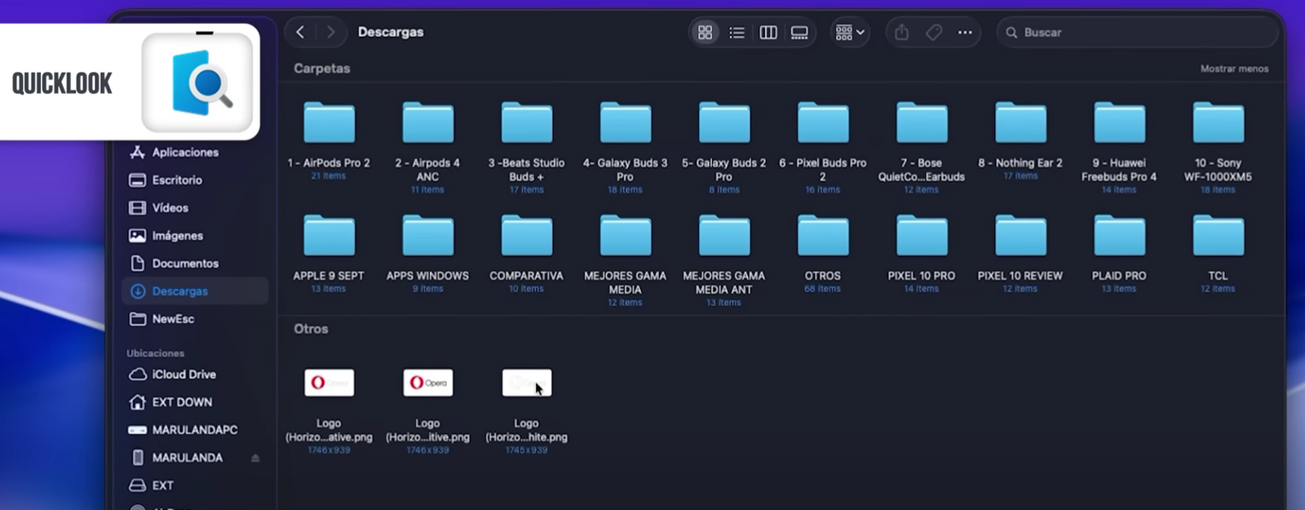The image size is (1305, 510).
Task: Go back with the left arrow
Action: (300, 33)
